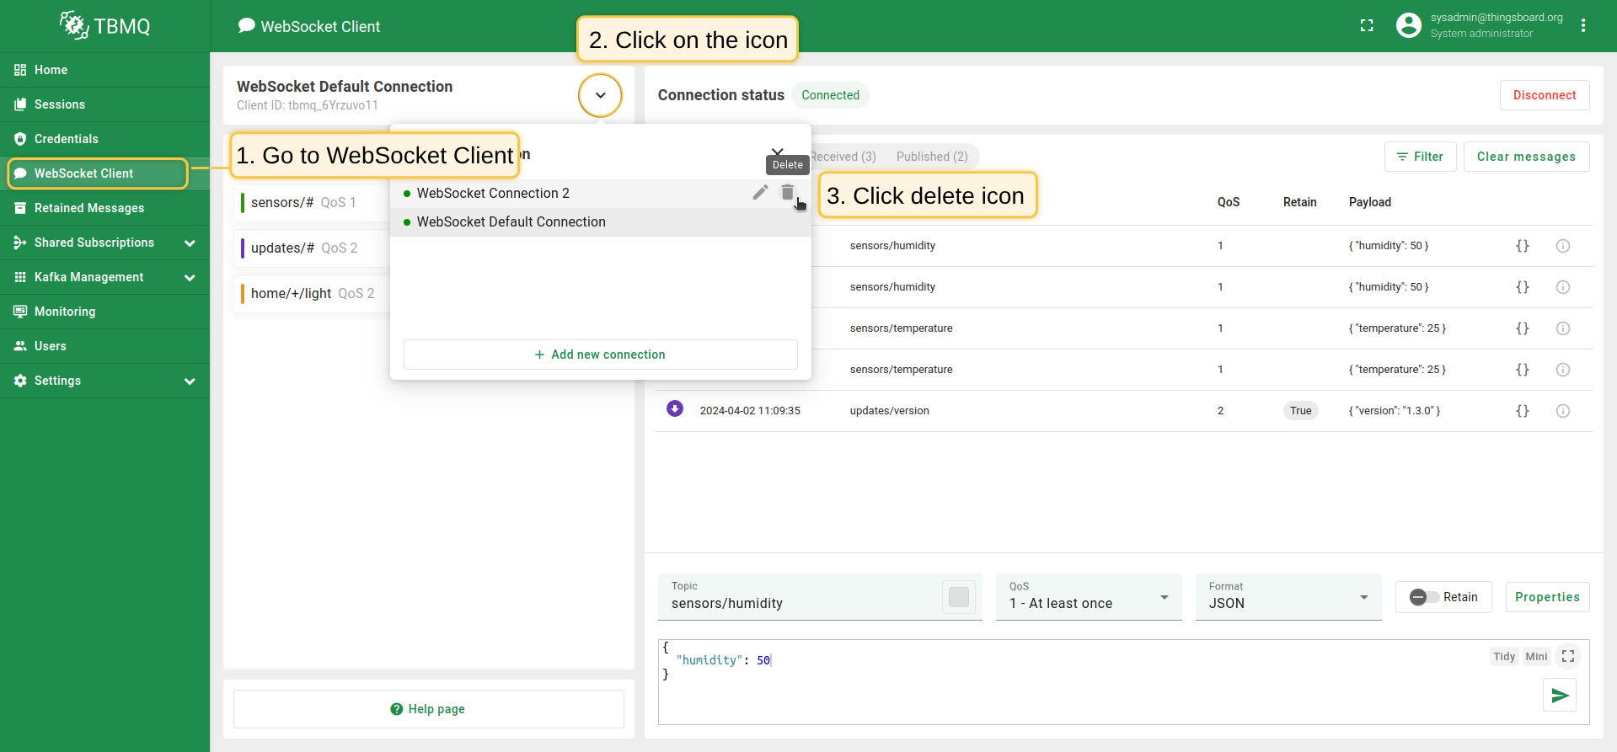Click the edit pencil icon for WebSocket Connection 2
The width and height of the screenshot is (1617, 752).
coord(760,193)
